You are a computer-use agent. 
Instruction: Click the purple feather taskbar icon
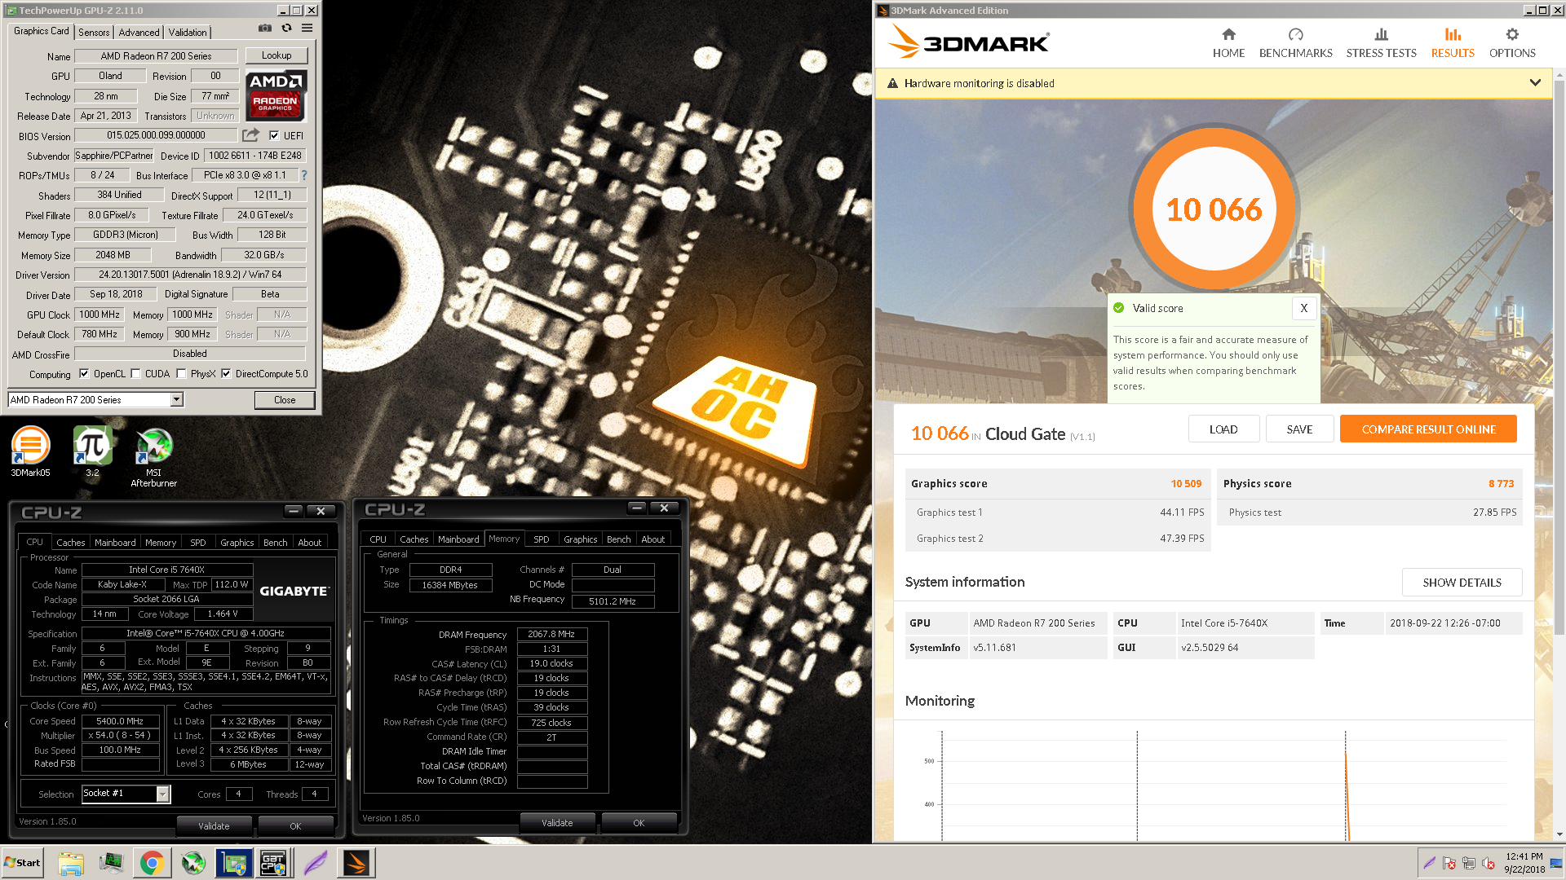point(315,863)
